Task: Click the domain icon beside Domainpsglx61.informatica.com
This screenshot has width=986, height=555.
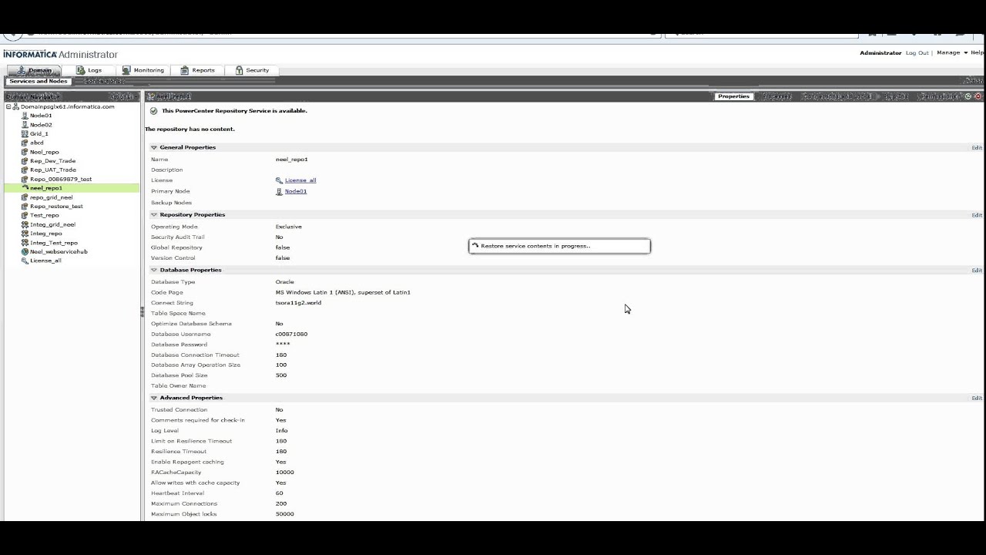Action: tap(16, 106)
